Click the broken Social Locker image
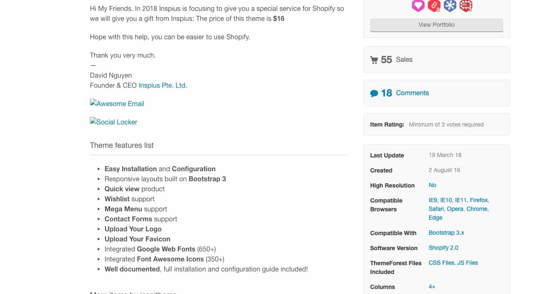 [x=113, y=122]
